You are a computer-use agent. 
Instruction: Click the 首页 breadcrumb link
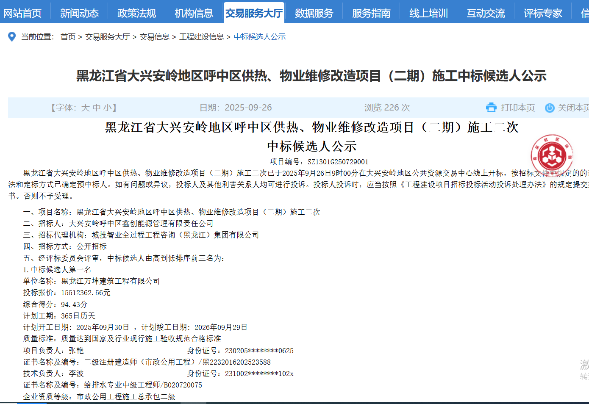[68, 37]
